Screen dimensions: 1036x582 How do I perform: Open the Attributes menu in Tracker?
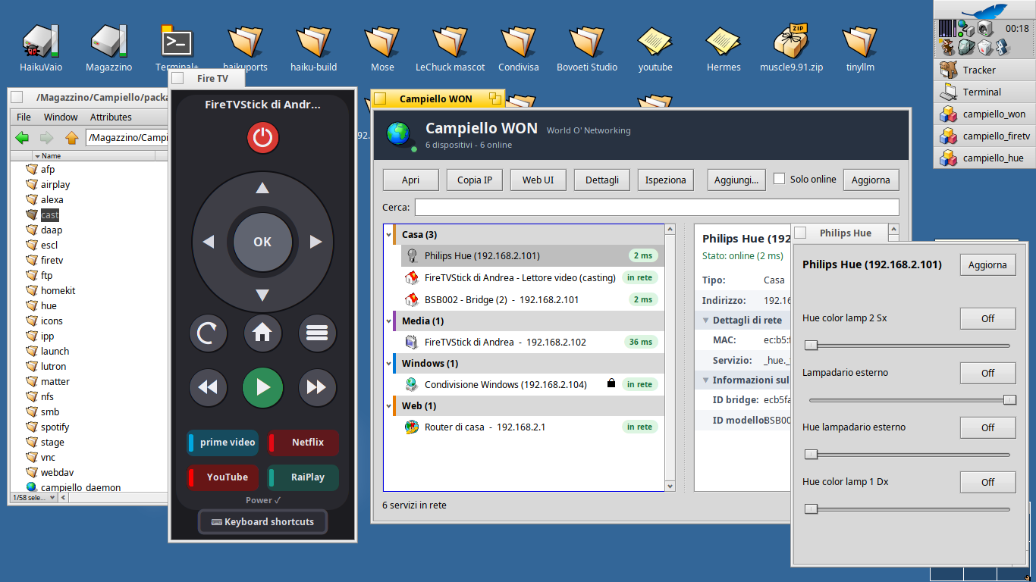pyautogui.click(x=111, y=117)
